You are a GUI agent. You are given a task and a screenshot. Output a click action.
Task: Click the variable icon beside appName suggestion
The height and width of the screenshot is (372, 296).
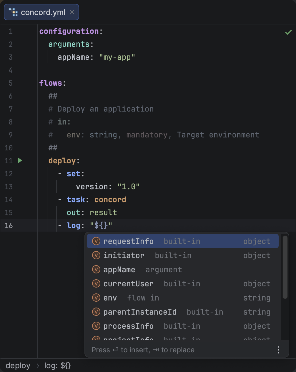pyautogui.click(x=96, y=270)
